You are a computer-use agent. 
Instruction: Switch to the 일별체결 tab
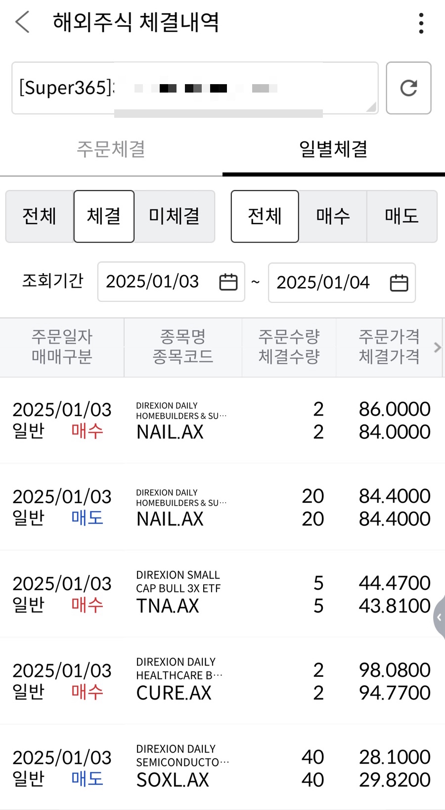tap(334, 149)
